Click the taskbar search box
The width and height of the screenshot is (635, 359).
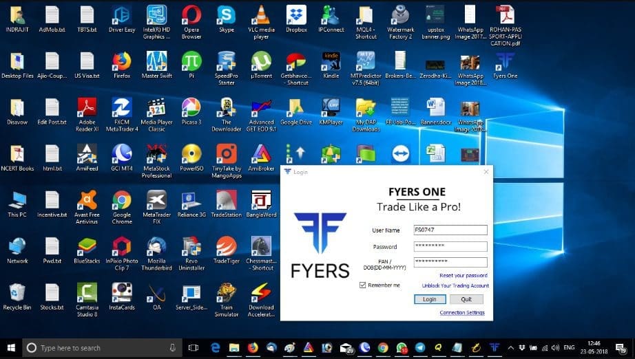(103, 348)
